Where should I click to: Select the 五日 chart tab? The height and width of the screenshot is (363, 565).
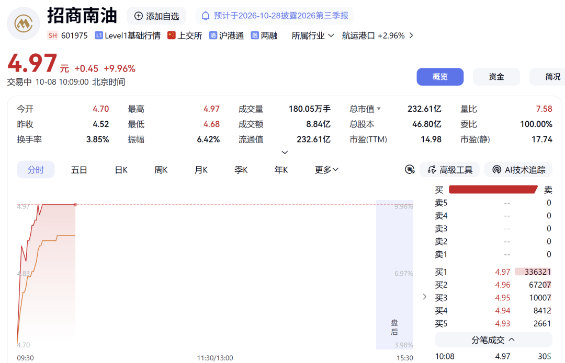(79, 170)
